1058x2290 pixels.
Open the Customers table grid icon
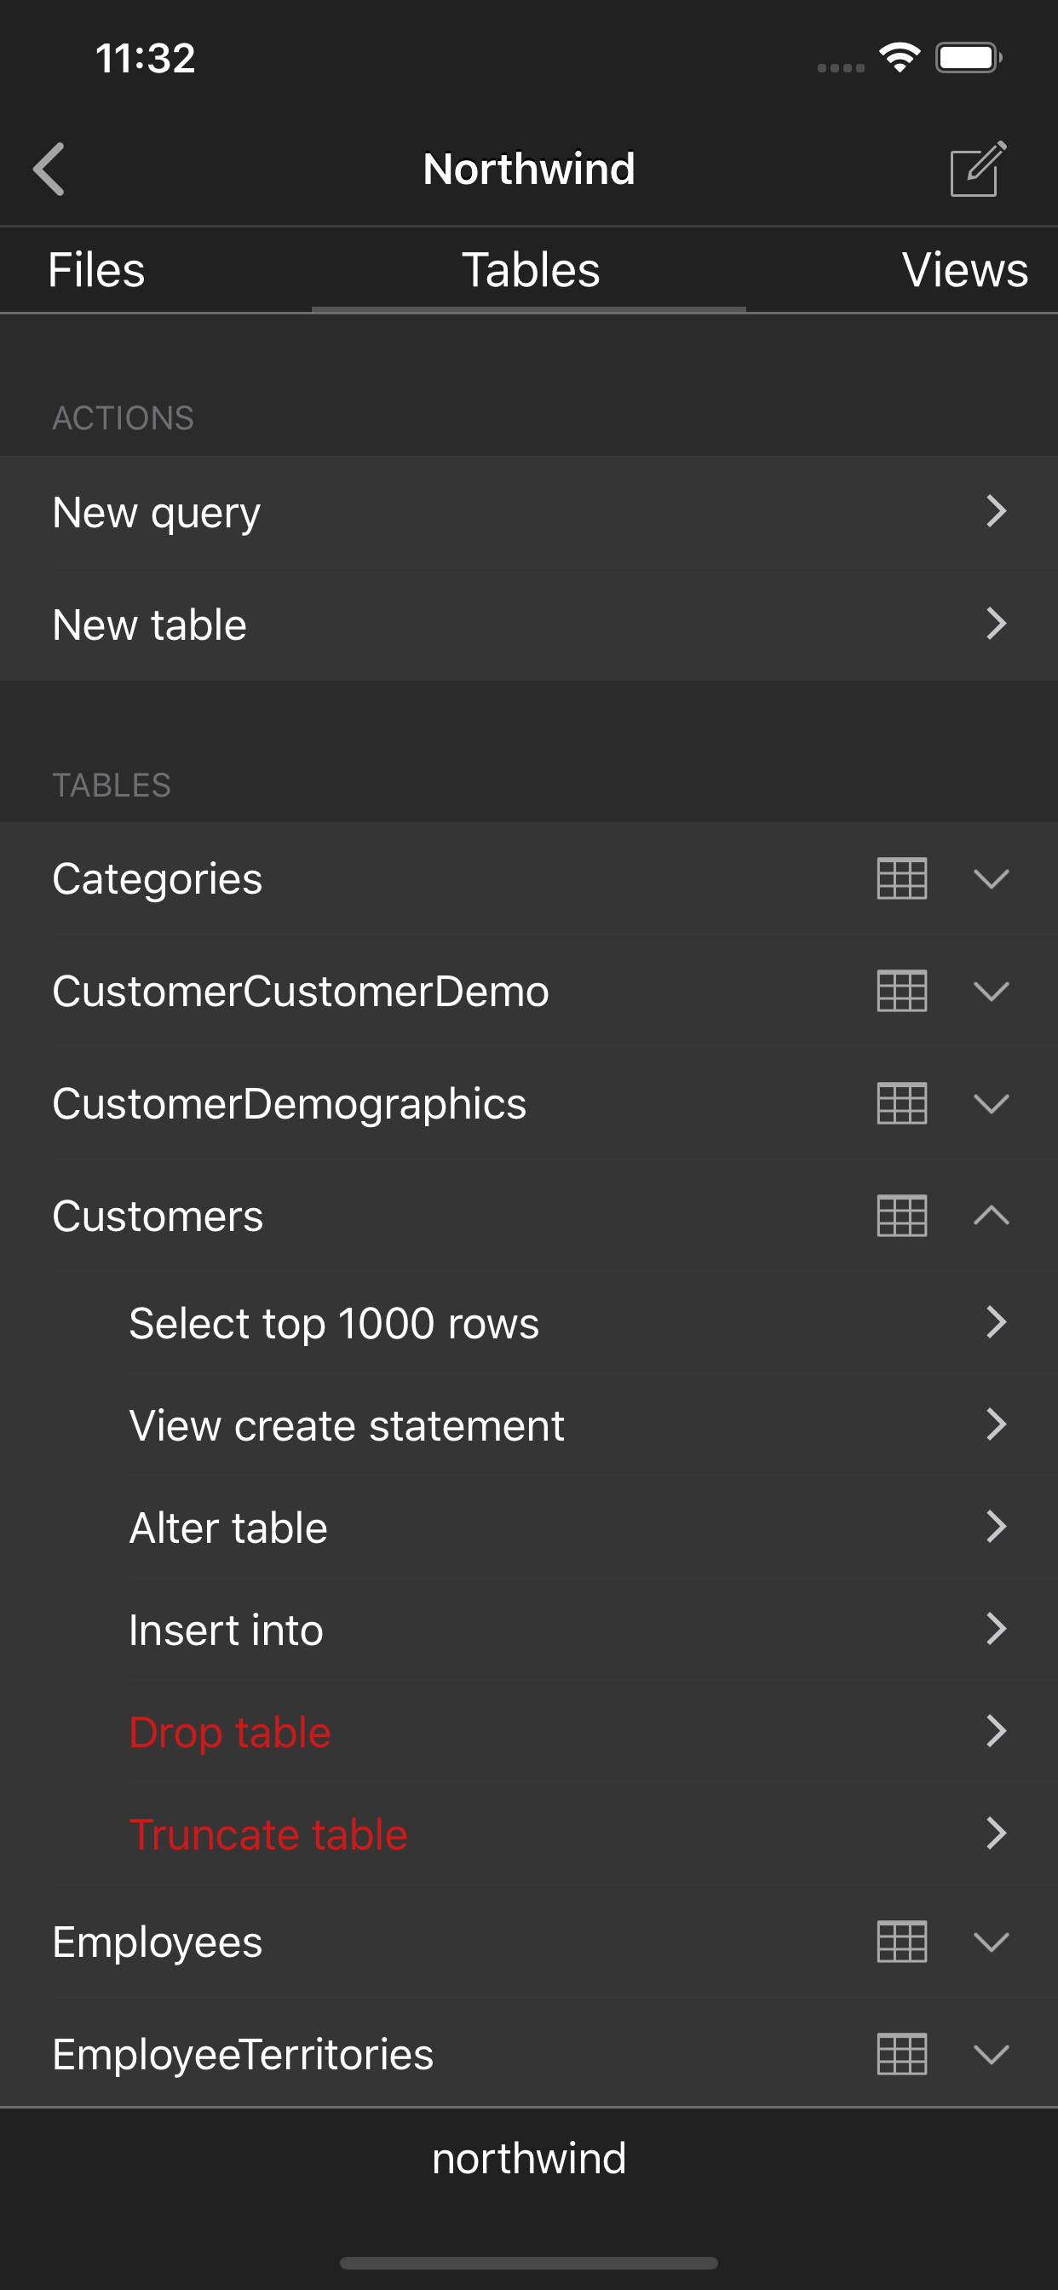(901, 1215)
